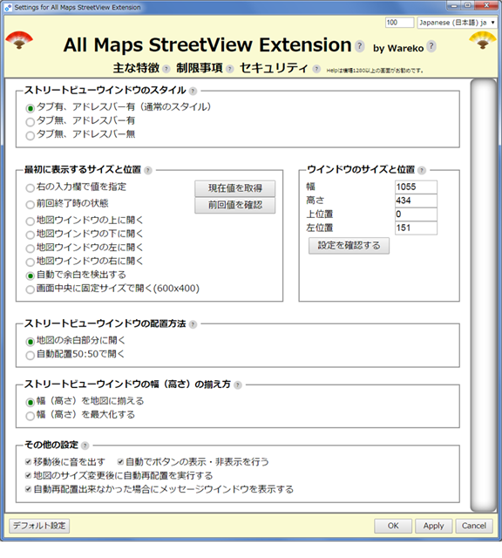Select 地図の余白部分に開く option
Screen dimensions: 502x558
(31, 342)
